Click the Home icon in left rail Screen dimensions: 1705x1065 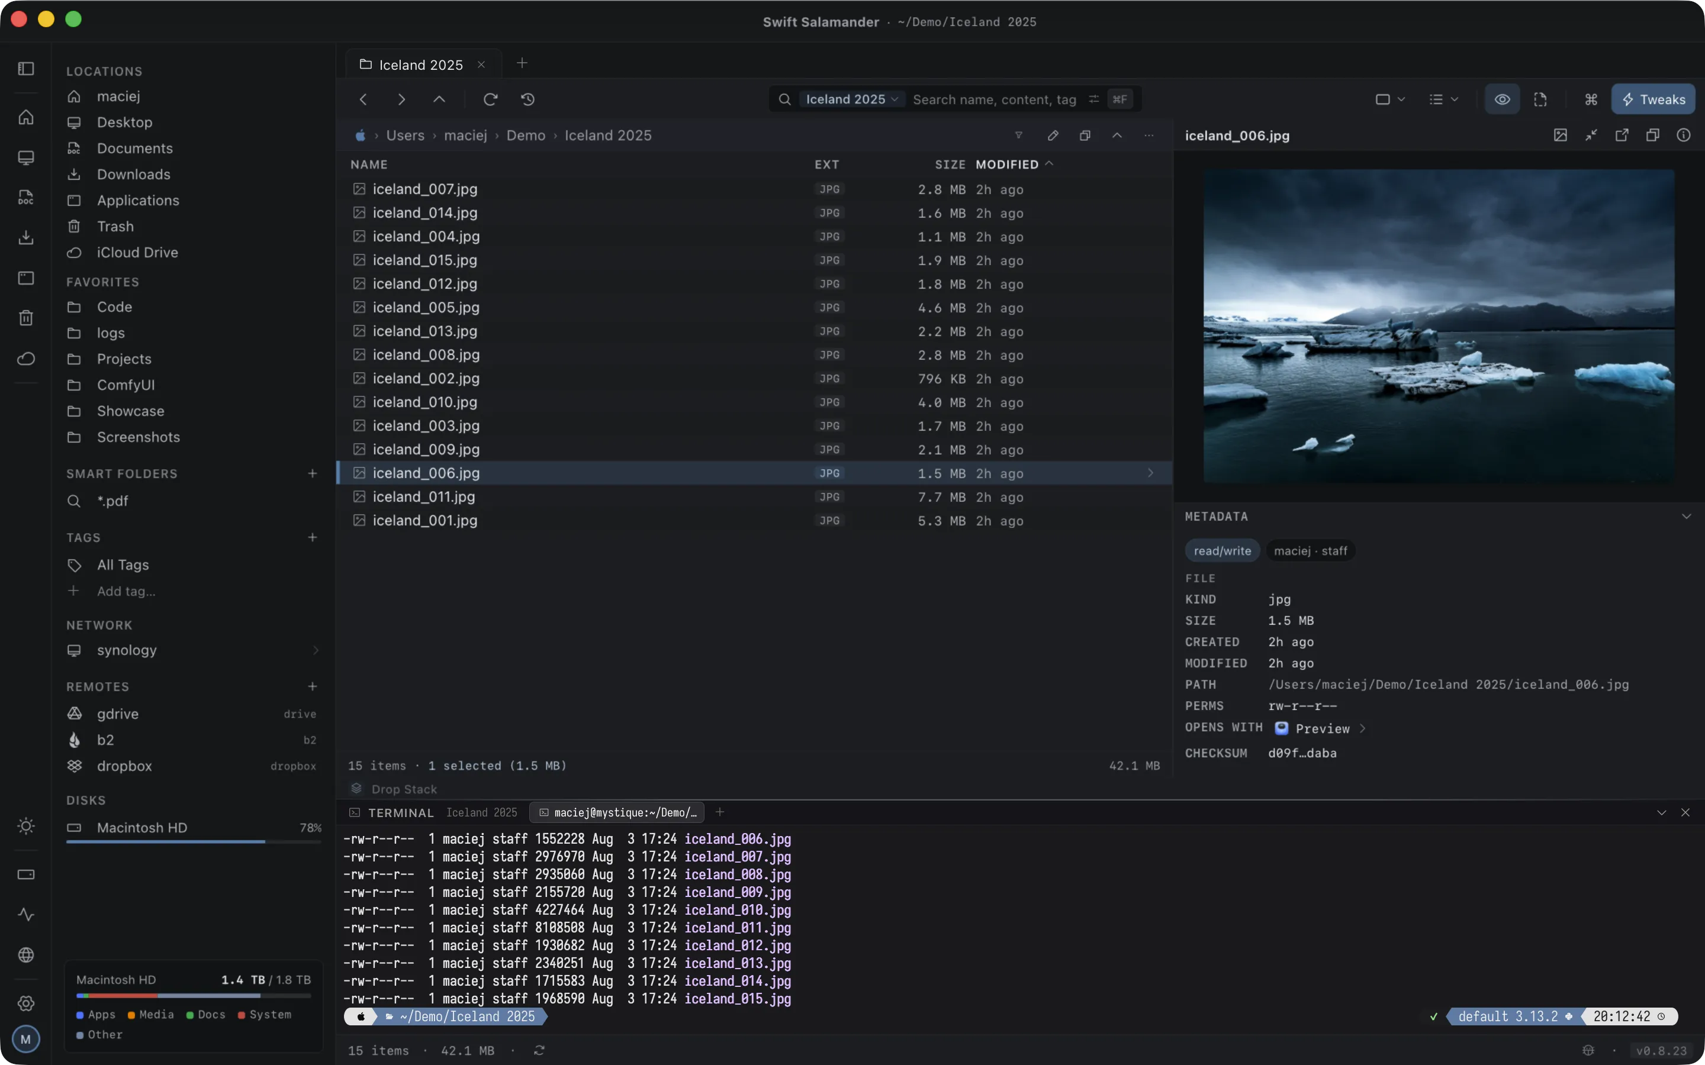point(26,117)
